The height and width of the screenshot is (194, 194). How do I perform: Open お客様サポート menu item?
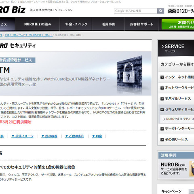pos(141,24)
